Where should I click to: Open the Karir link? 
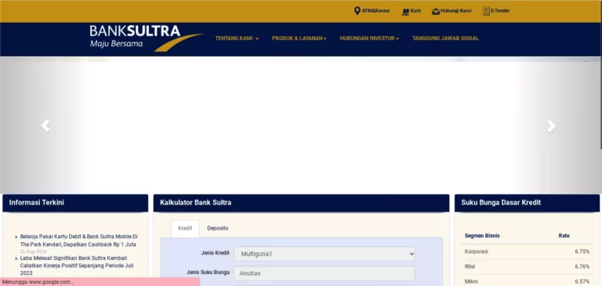(415, 11)
